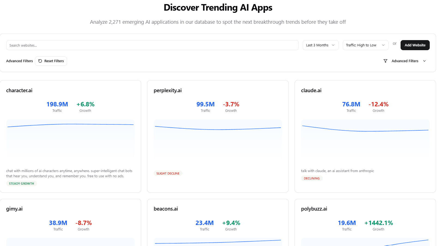Click the character.ai traffic trend chart
This screenshot has width=442, height=246.
click(x=70, y=140)
